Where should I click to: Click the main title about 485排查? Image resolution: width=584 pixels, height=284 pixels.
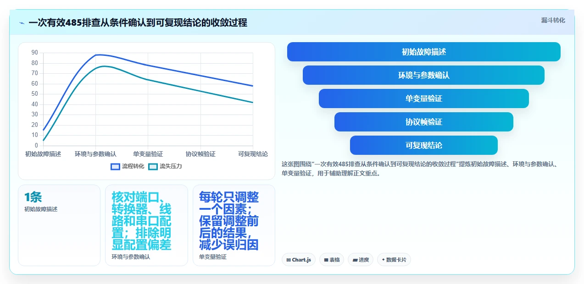point(138,22)
